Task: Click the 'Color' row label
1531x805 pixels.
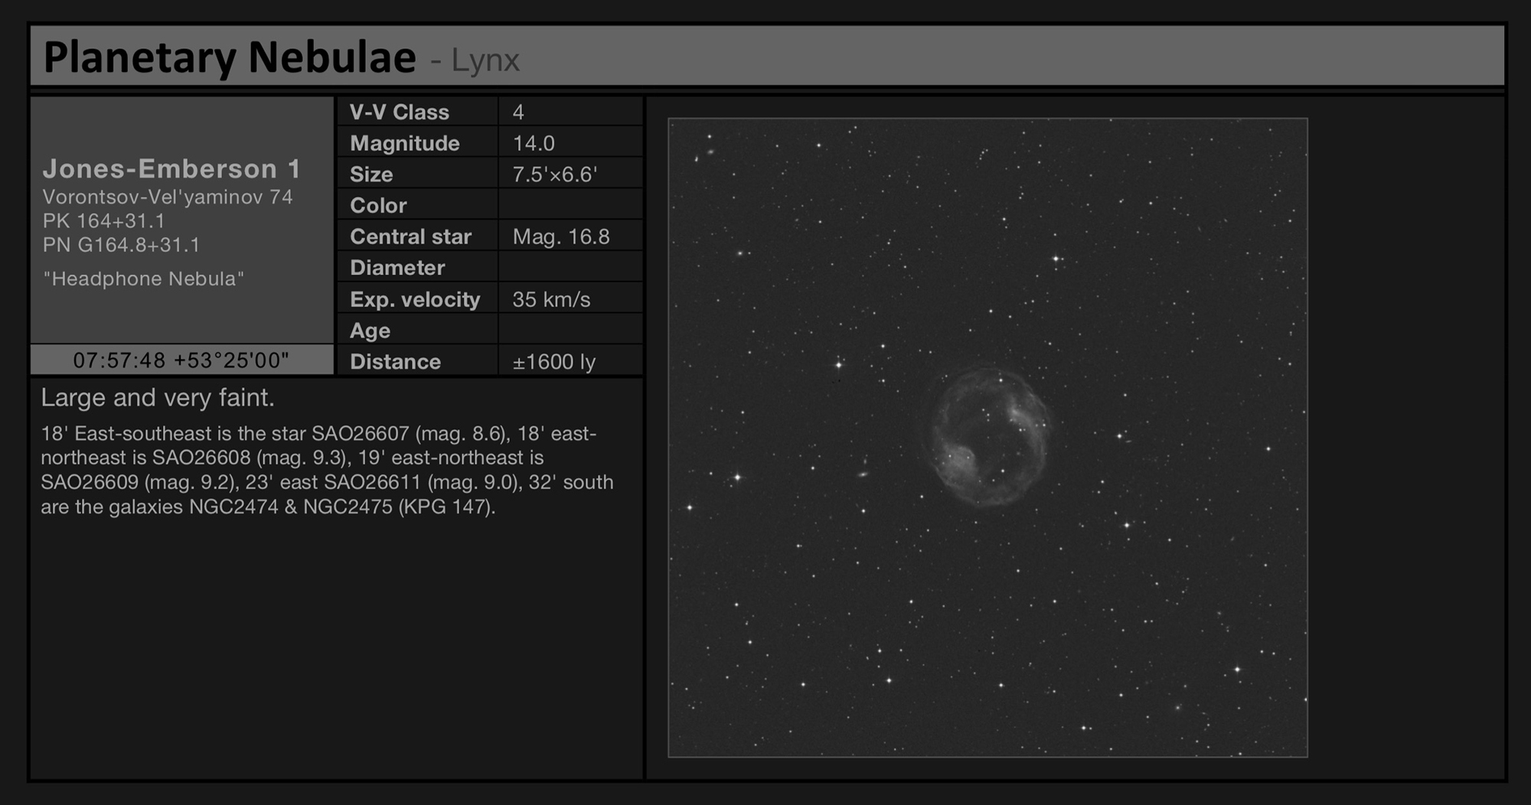Action: (378, 206)
